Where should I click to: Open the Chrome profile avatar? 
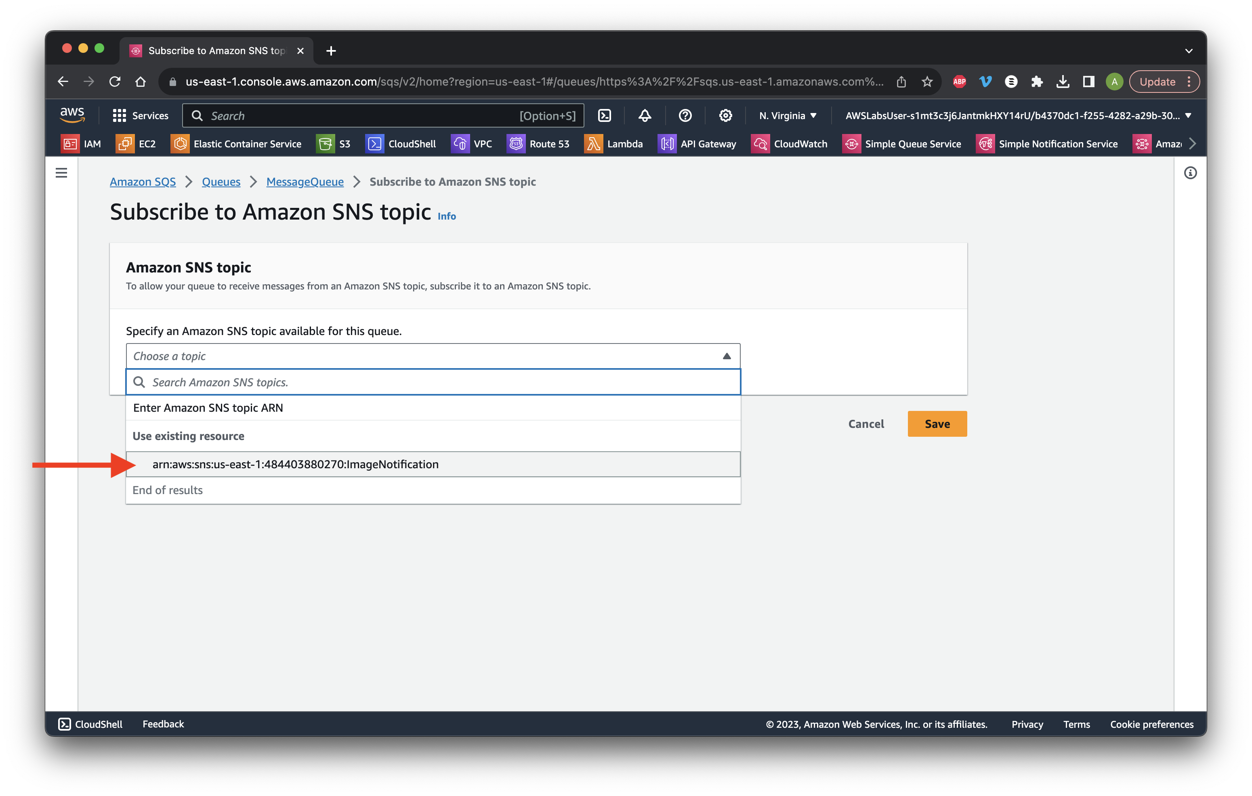point(1114,82)
